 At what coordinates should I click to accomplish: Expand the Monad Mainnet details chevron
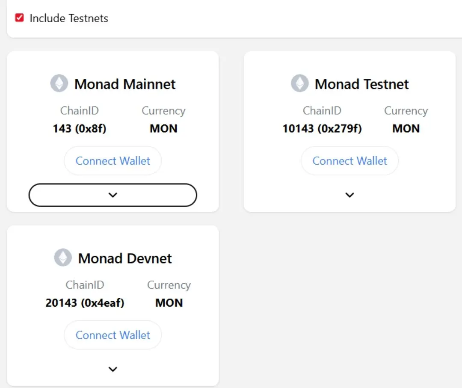pyautogui.click(x=113, y=195)
